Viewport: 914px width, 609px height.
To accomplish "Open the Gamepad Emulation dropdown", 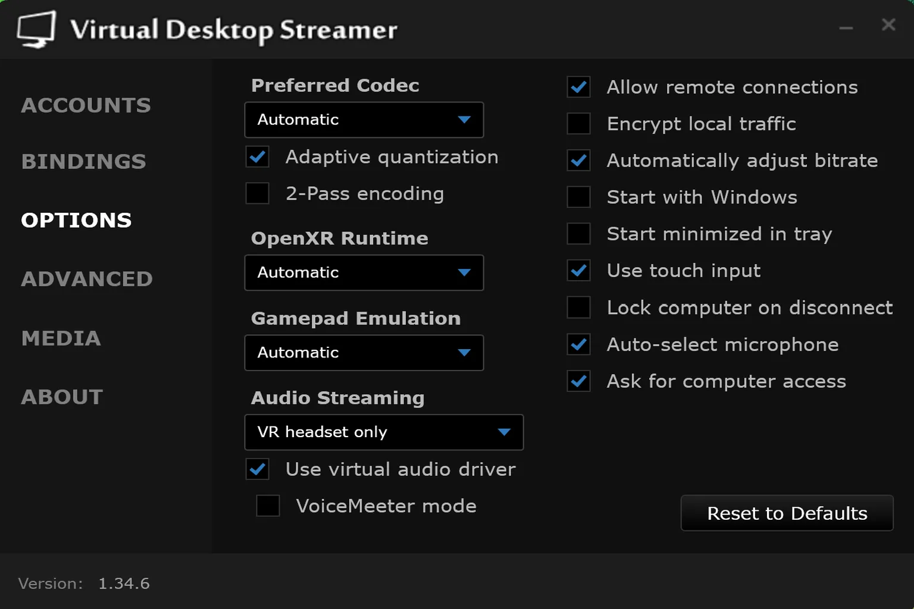I will click(364, 353).
